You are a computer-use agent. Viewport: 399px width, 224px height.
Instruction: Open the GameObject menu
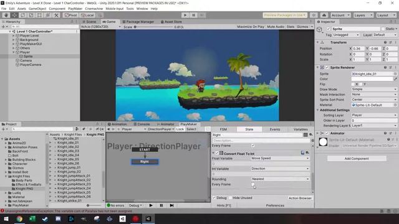pos(37,9)
